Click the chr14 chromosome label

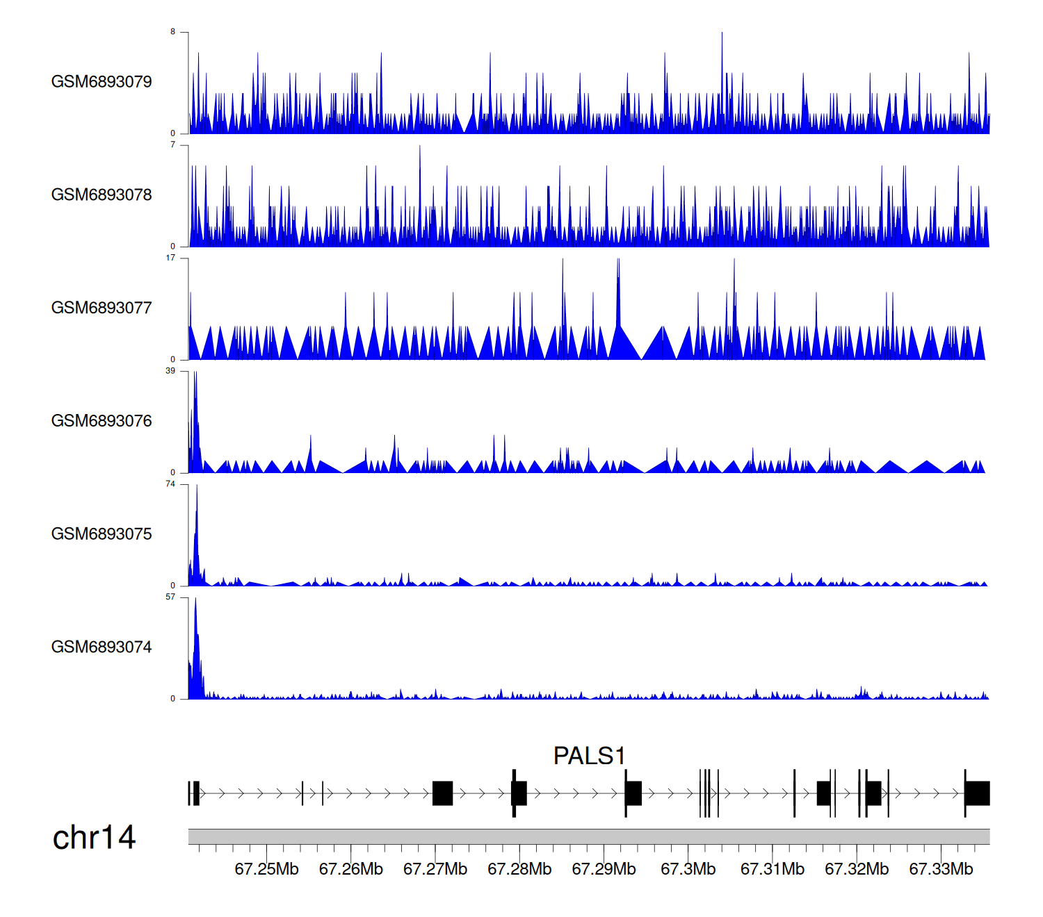pos(94,838)
